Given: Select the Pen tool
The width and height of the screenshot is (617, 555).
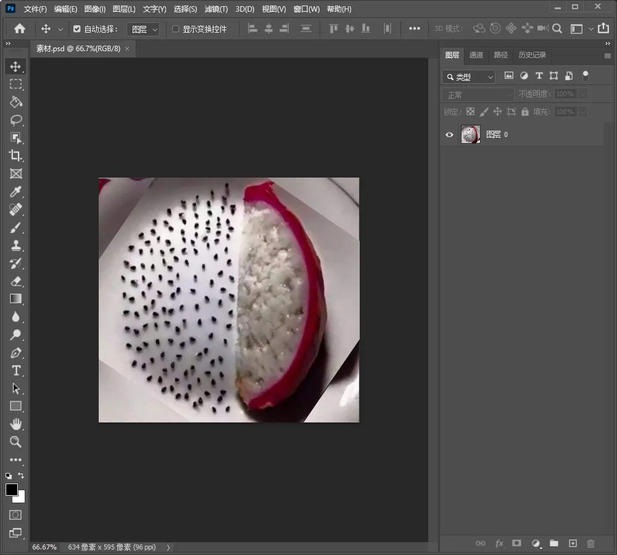Looking at the screenshot, I should coord(15,353).
